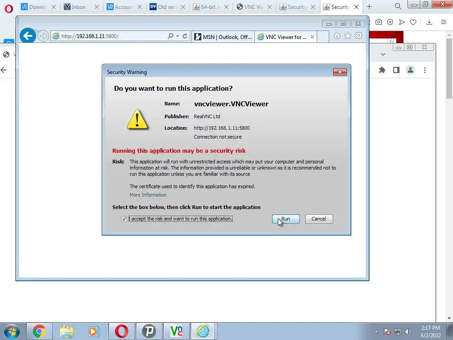Click Internet Explorer back arrow button
453x340 pixels.
[28, 36]
